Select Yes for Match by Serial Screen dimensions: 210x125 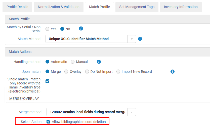tap(48, 29)
